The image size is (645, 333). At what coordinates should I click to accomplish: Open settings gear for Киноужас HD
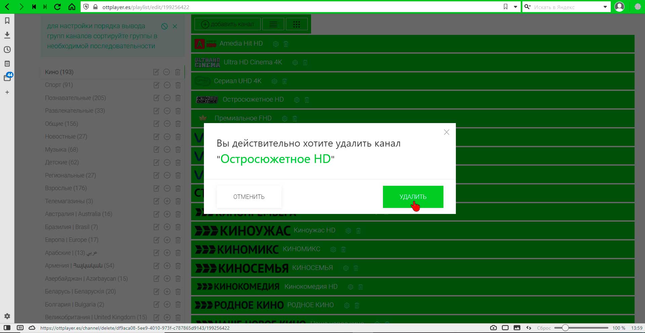click(348, 231)
